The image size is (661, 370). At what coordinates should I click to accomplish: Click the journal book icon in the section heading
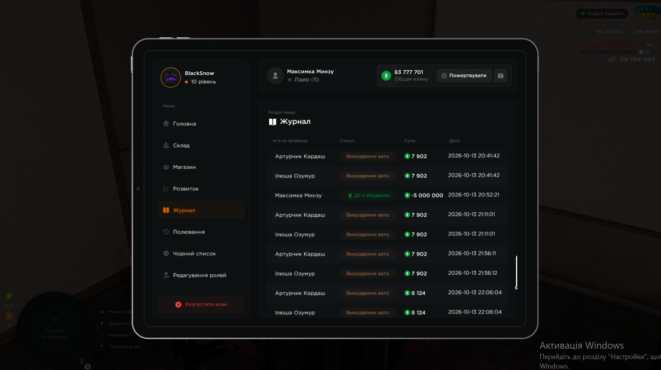click(272, 122)
